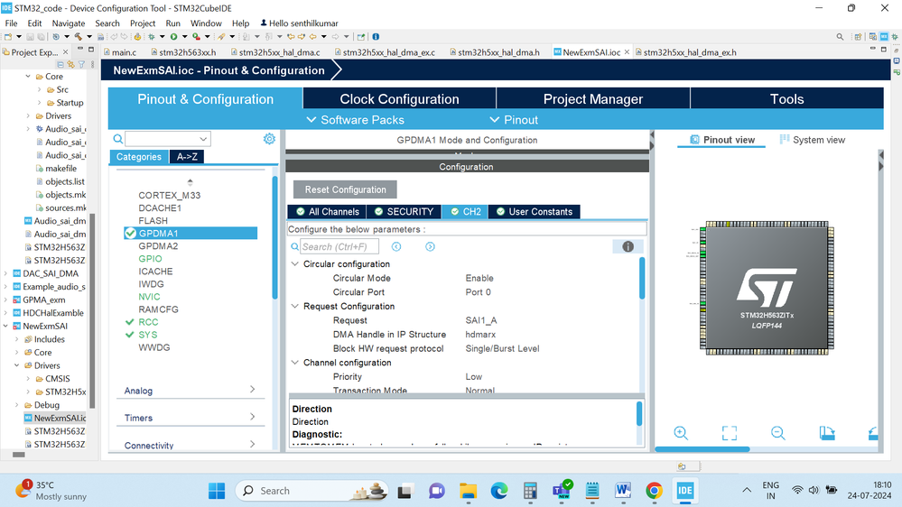The width and height of the screenshot is (902, 507).
Task: Click the Windows taskbar Search box
Action: coord(312,491)
